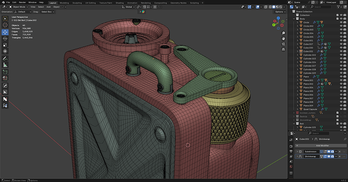348x182 pixels.
Task: Hide Cube.032 in the viewport with its eye icon
Action: pos(341,51)
